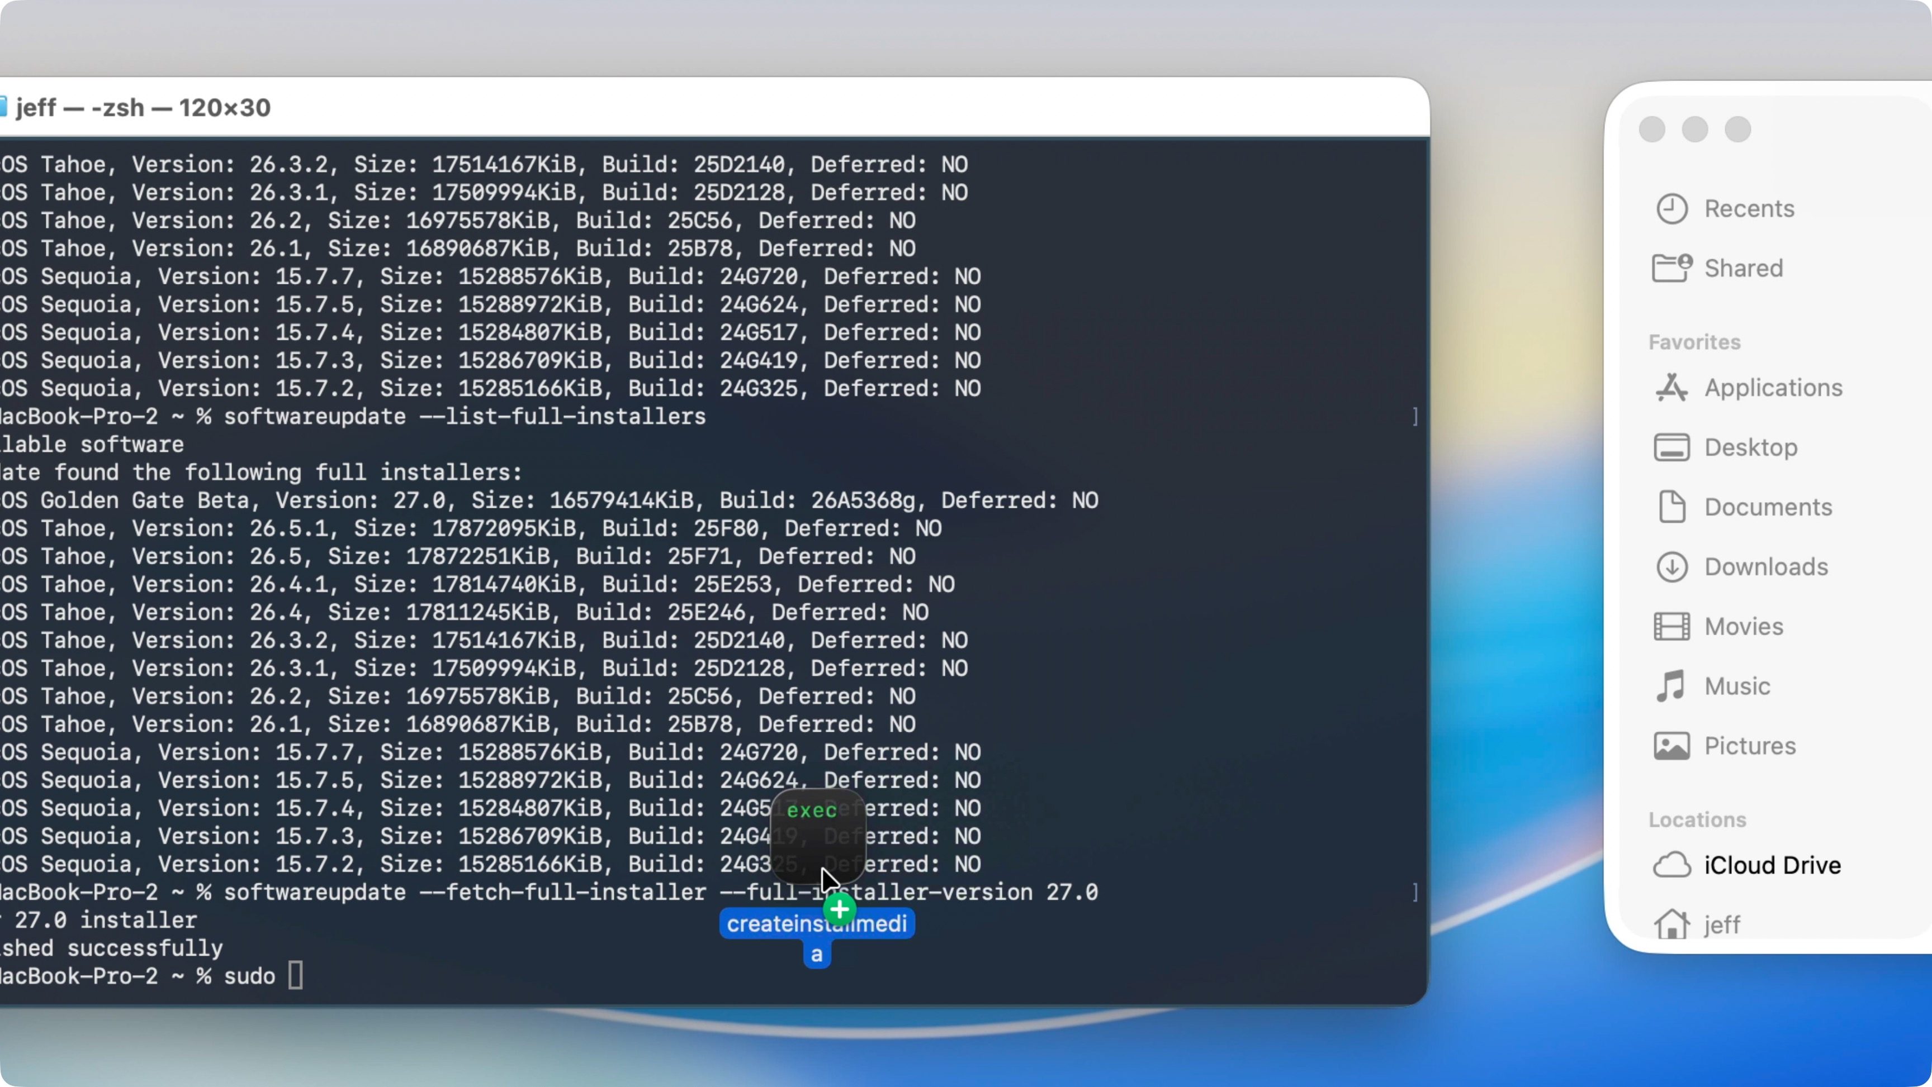Click the 'shed successfully' output line
The width and height of the screenshot is (1932, 1087).
pyautogui.click(x=112, y=948)
